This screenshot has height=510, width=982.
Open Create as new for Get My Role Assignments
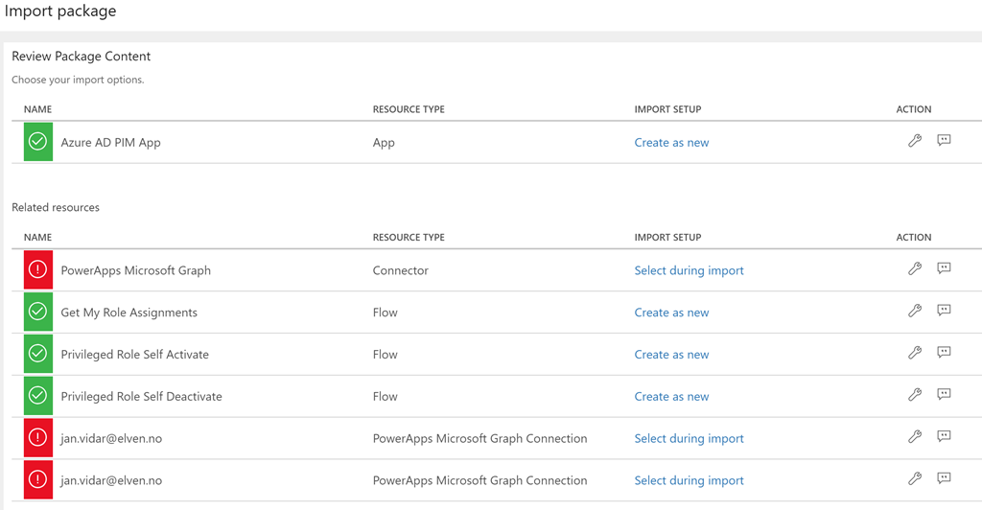(671, 313)
